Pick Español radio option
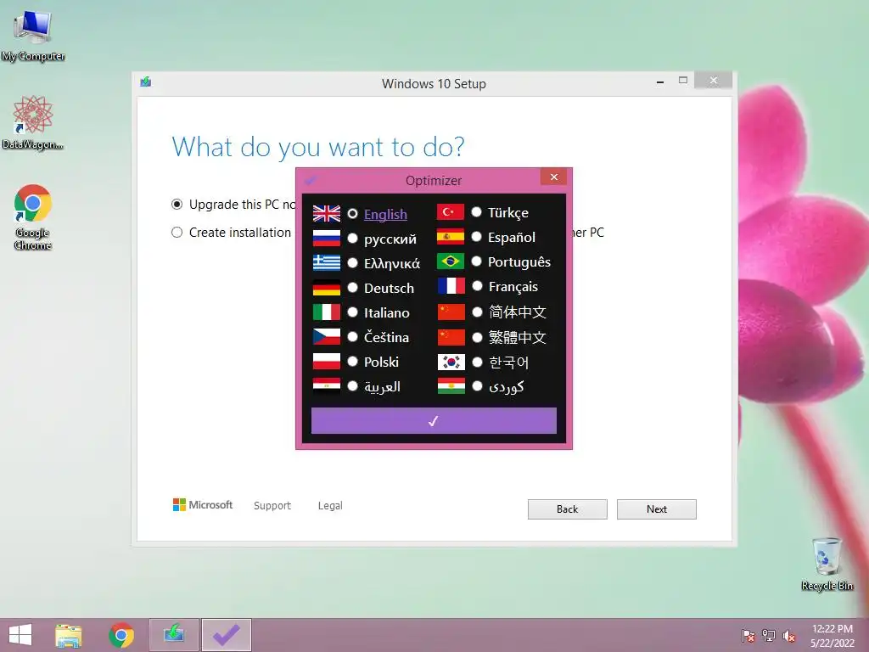Viewport: 869px width, 652px height. [477, 237]
